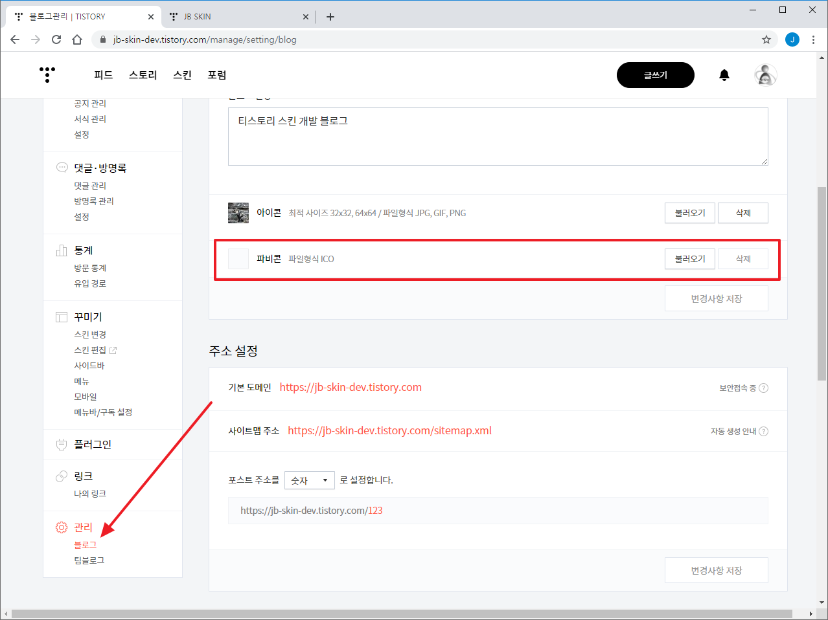This screenshot has width=828, height=620.
Task: Open the 숫자 post address dropdown
Action: click(310, 480)
